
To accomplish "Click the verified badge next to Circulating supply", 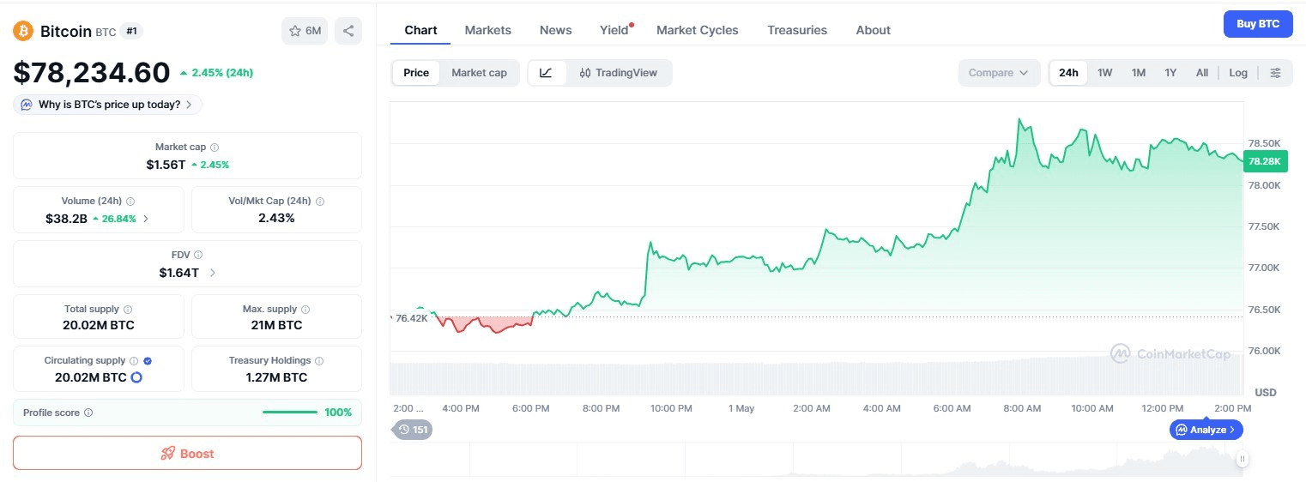I will pos(148,361).
